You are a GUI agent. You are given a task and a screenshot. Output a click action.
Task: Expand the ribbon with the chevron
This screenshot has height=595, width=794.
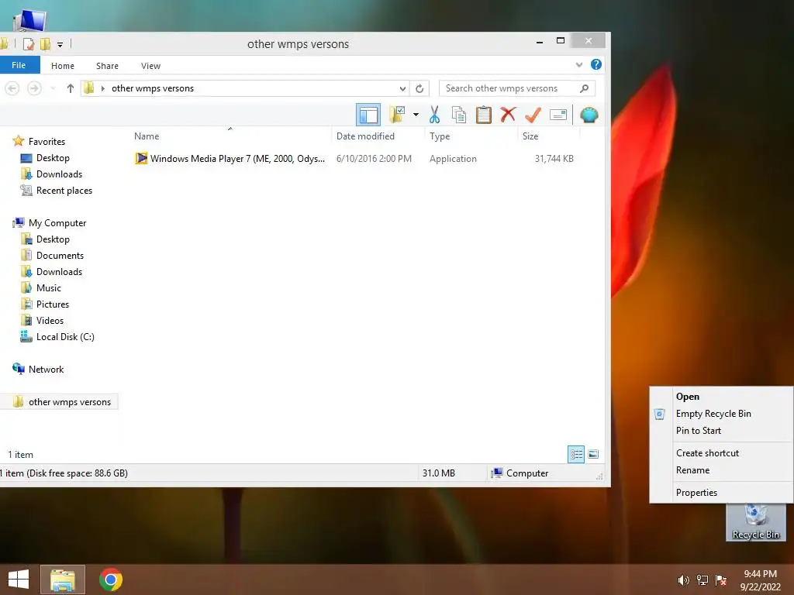579,65
